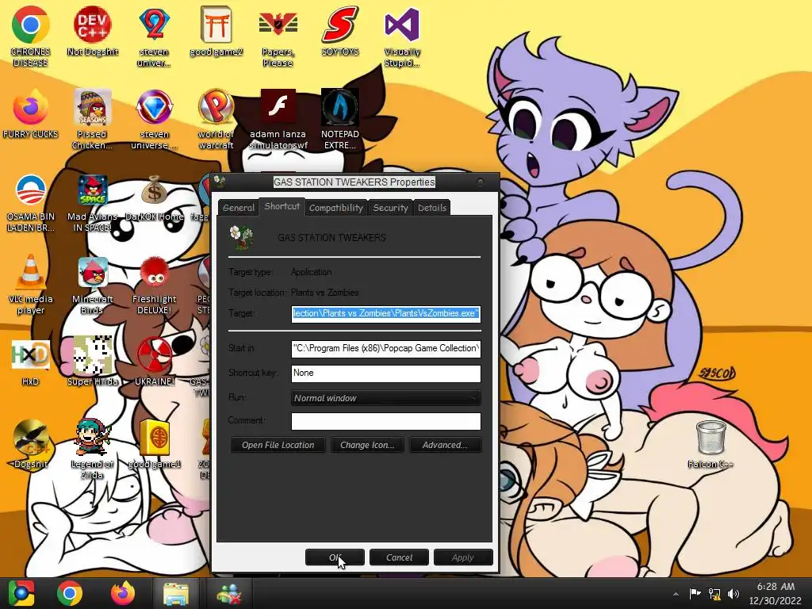Show hidden system tray icons
Screen dimensions: 812x609
[x=676, y=594]
